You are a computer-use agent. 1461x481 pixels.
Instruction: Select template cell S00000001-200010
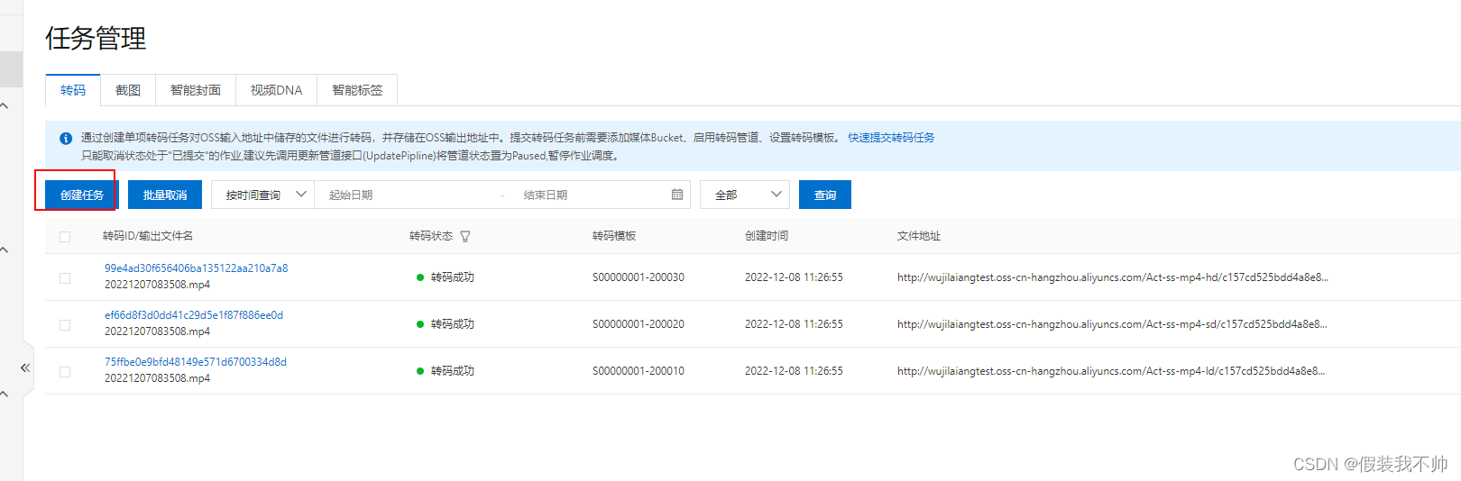click(x=639, y=371)
